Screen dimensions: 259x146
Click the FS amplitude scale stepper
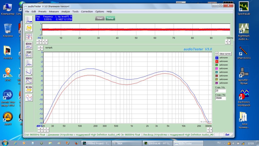click(x=39, y=42)
